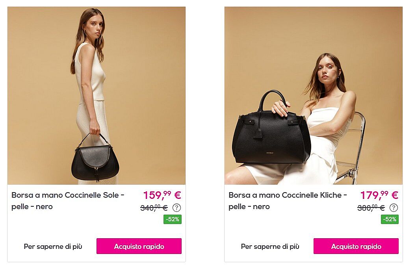Open the Coccinelle Sole bag product photo
Screen dimensions: 416x265
point(97,96)
